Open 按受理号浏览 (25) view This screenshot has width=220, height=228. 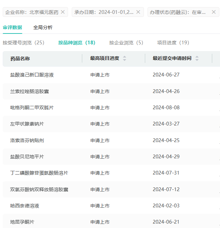(23, 43)
